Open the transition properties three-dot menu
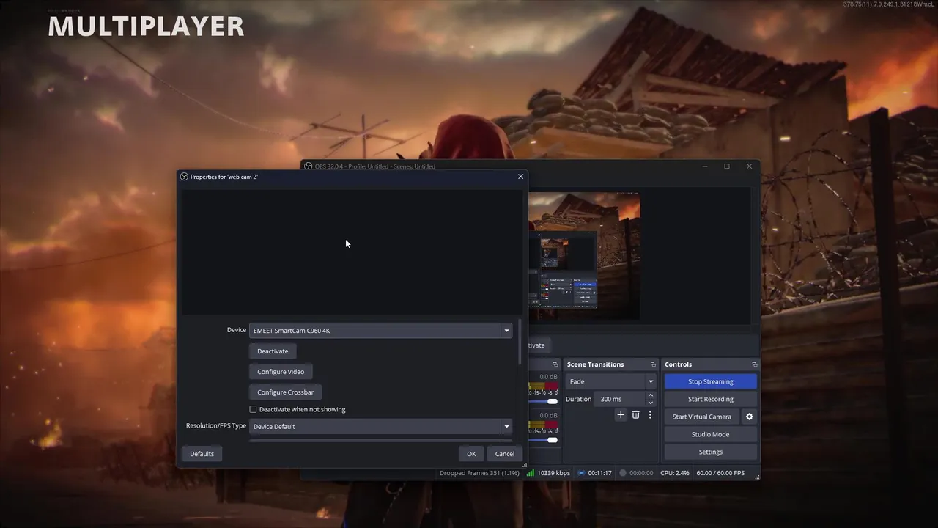The image size is (938, 528). tap(649, 415)
